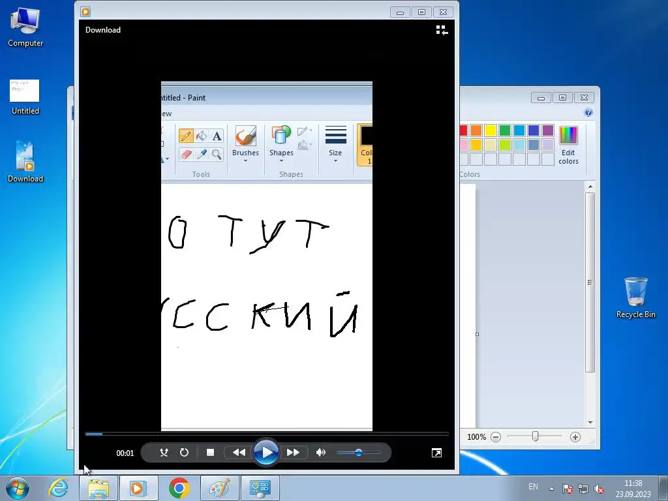Click the Previous (rewind) button
Screen dimensions: 668x501
click(239, 453)
